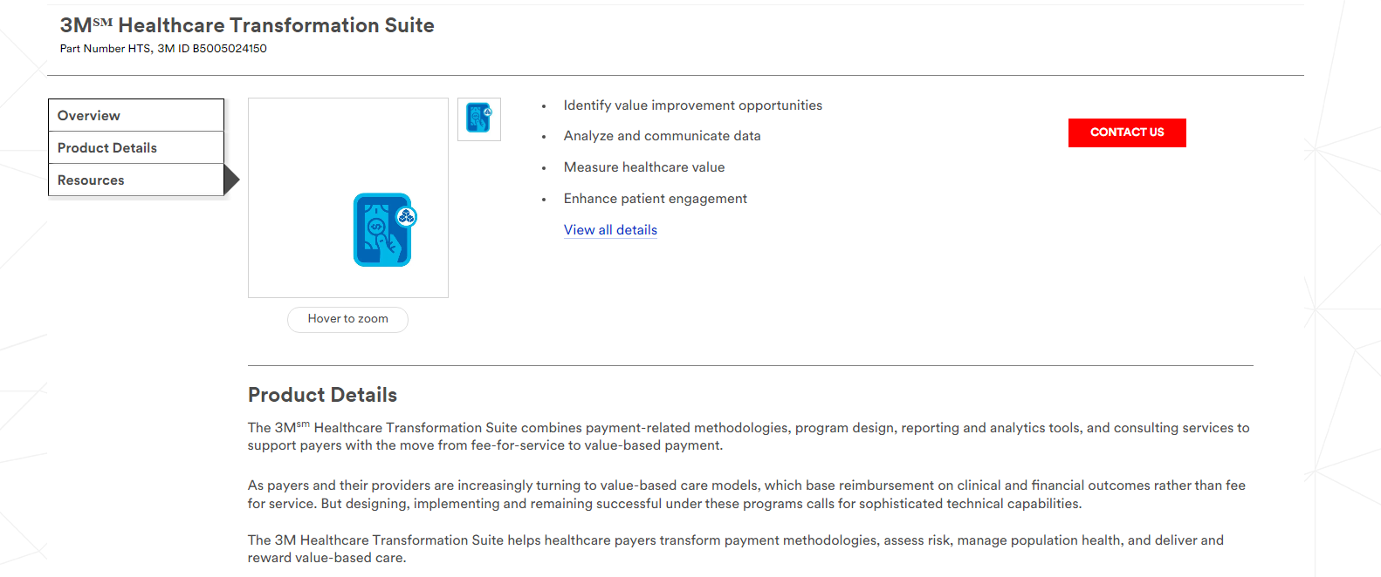Click the arrow pointer beside the Resources tab

(231, 180)
